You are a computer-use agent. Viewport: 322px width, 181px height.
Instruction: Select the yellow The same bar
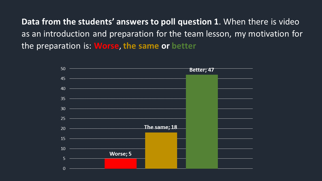click(161, 150)
